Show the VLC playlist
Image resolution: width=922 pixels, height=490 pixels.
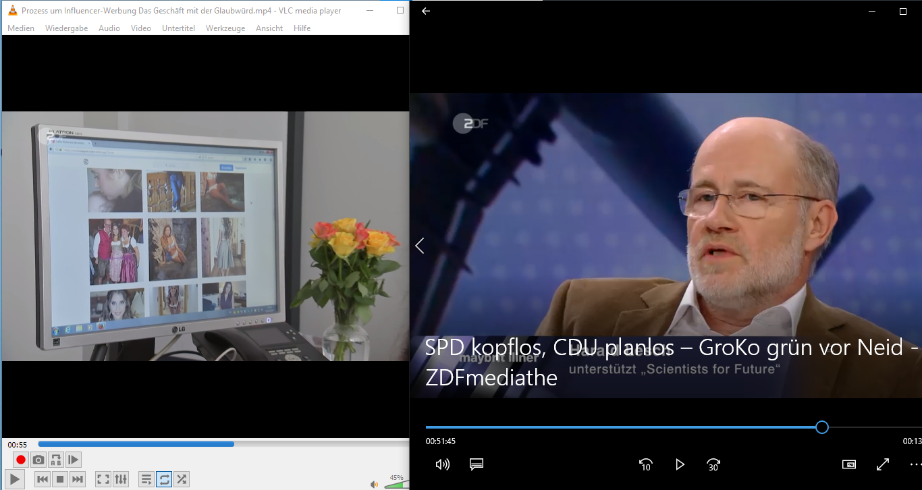(x=146, y=479)
